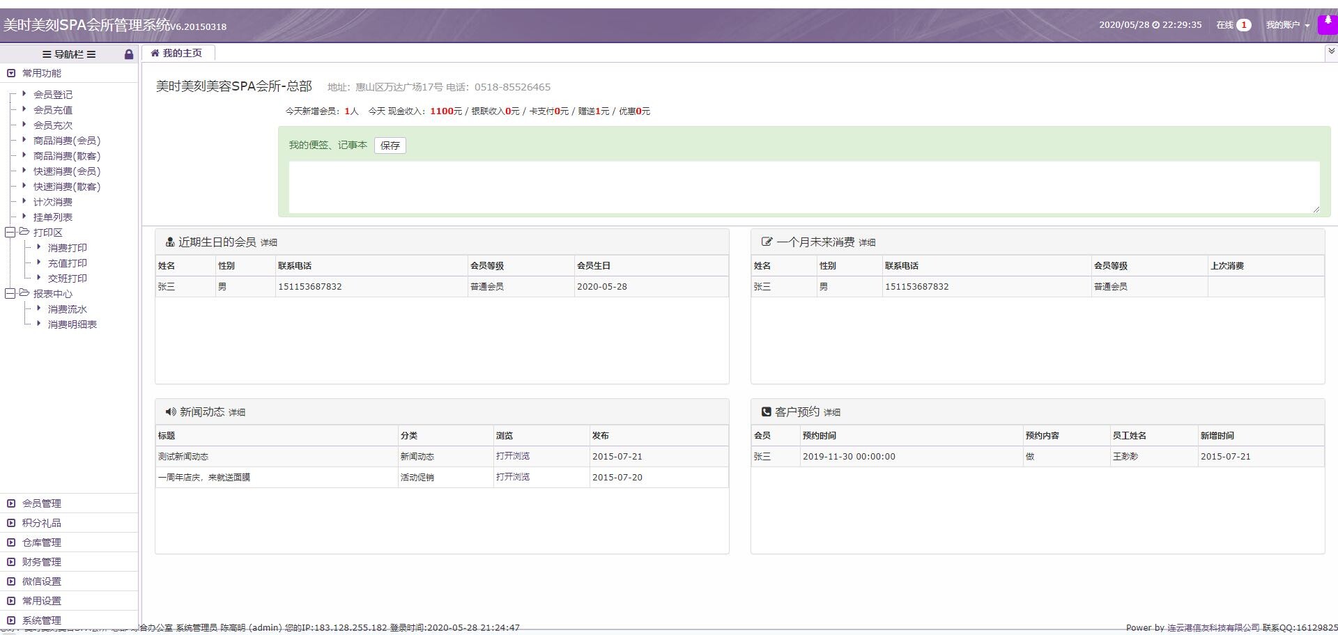Open 消费流水 under 报表中心
The image size is (1338, 635).
pos(68,309)
